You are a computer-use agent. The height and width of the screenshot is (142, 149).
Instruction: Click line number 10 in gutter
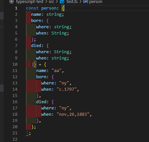15,64
